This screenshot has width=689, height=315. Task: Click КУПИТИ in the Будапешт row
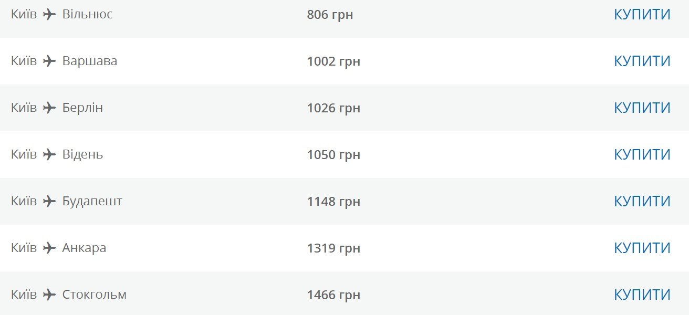pyautogui.click(x=642, y=202)
